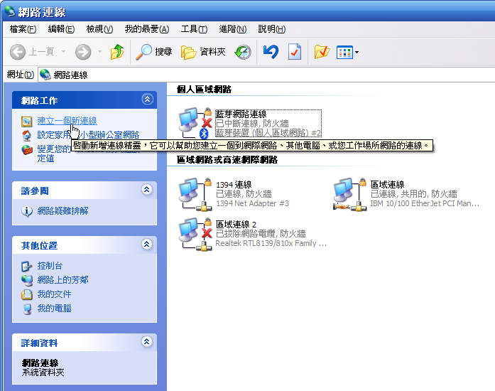
Task: Open the 檔案(F) menu
Action: 23,29
